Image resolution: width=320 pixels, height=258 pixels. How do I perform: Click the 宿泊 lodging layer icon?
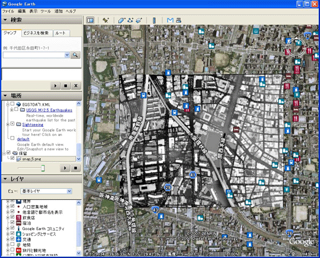[x=19, y=223]
